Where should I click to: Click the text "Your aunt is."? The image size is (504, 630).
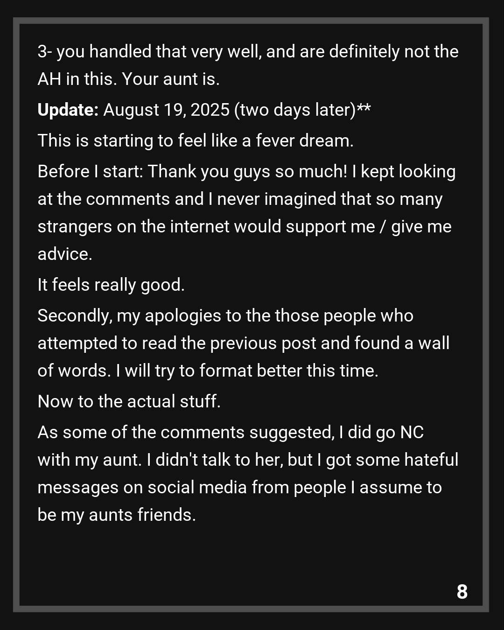pyautogui.click(x=170, y=79)
